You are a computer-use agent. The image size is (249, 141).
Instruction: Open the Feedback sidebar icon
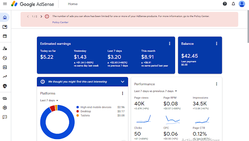click(x=5, y=117)
